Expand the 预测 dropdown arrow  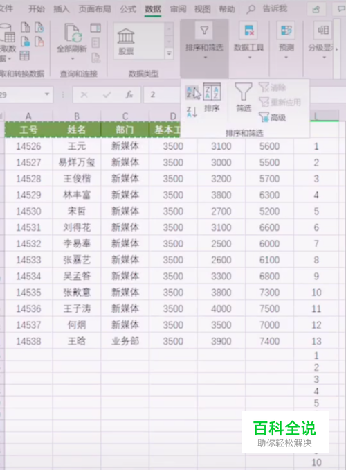tap(286, 57)
